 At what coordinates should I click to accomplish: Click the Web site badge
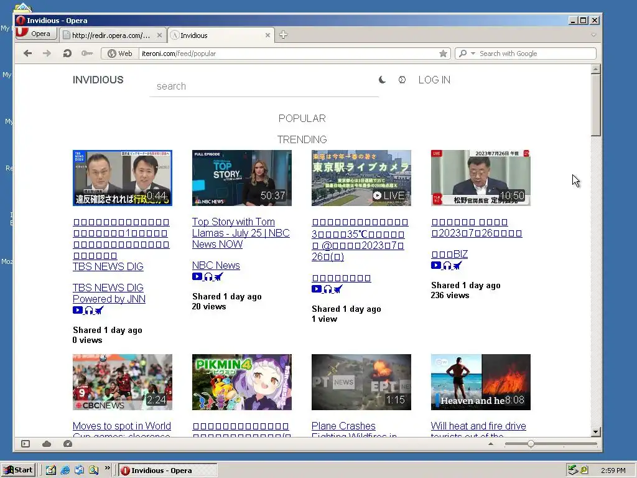120,54
